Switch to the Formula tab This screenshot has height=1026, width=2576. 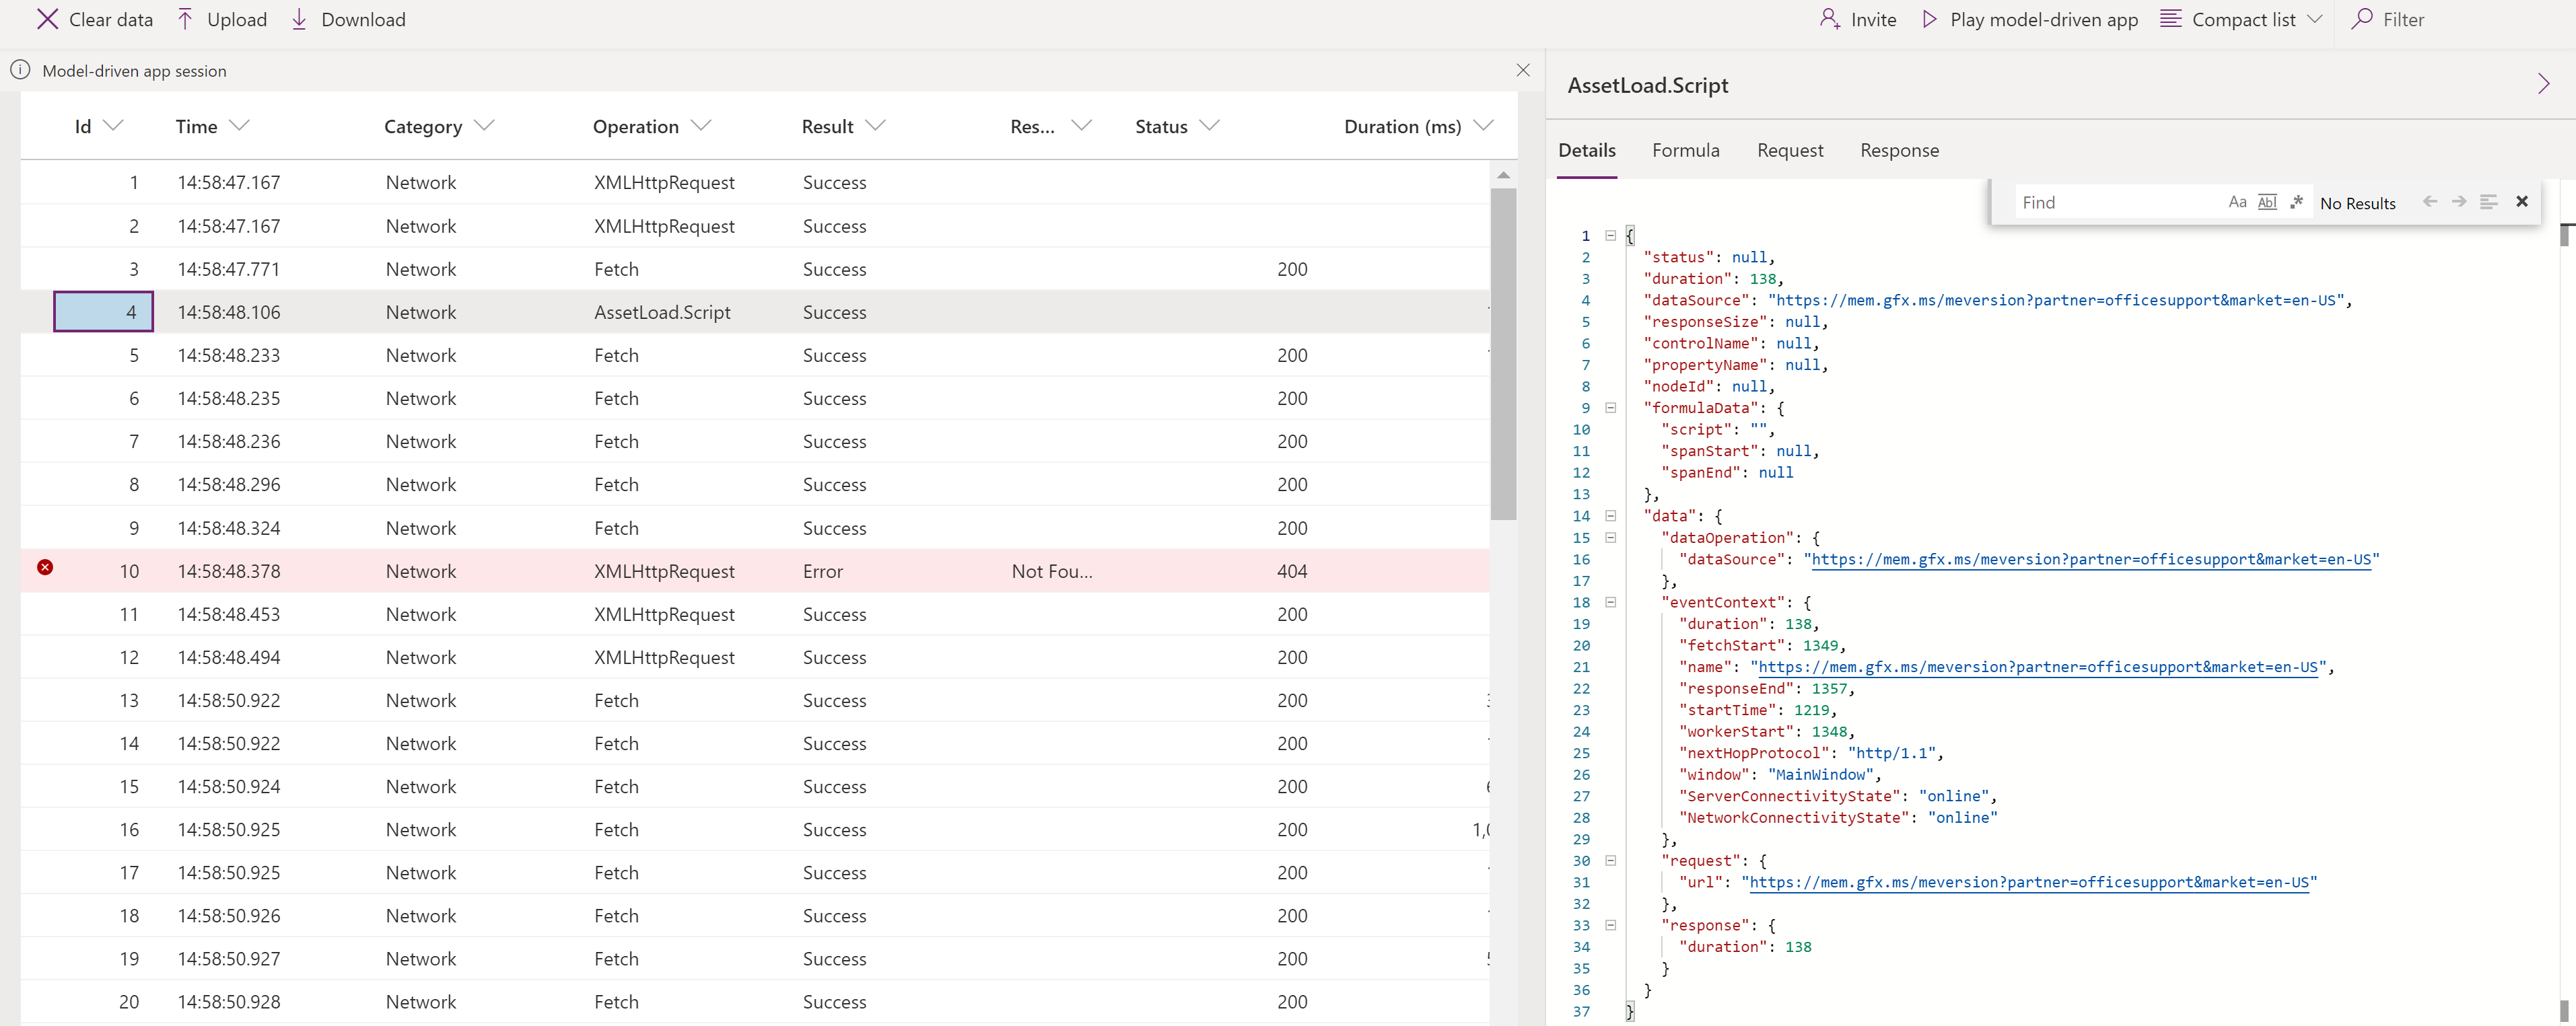[1684, 149]
